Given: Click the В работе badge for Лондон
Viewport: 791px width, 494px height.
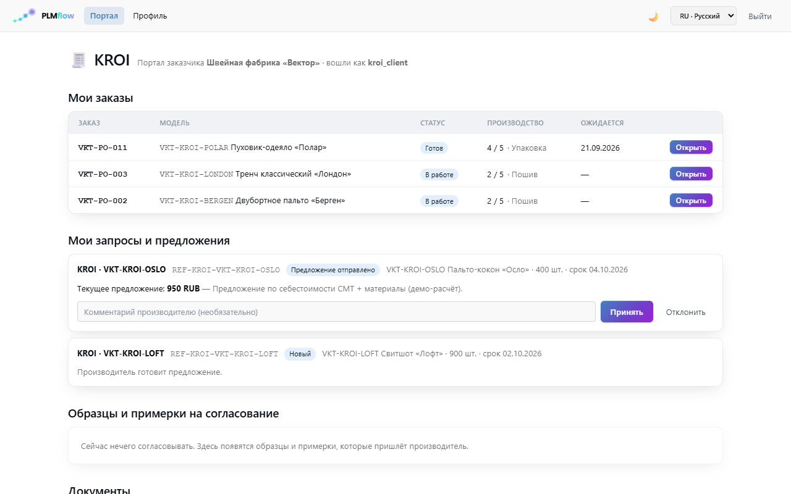Looking at the screenshot, I should [x=439, y=175].
